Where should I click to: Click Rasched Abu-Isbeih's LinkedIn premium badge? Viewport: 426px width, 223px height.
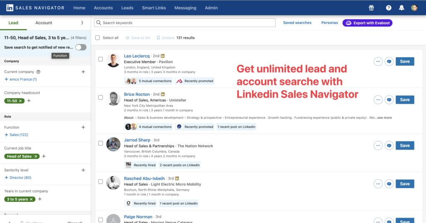pos(177,178)
